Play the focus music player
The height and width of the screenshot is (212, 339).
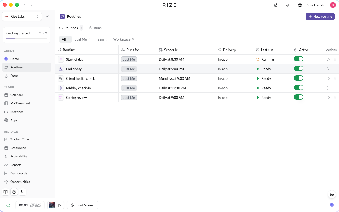[x=60, y=205]
